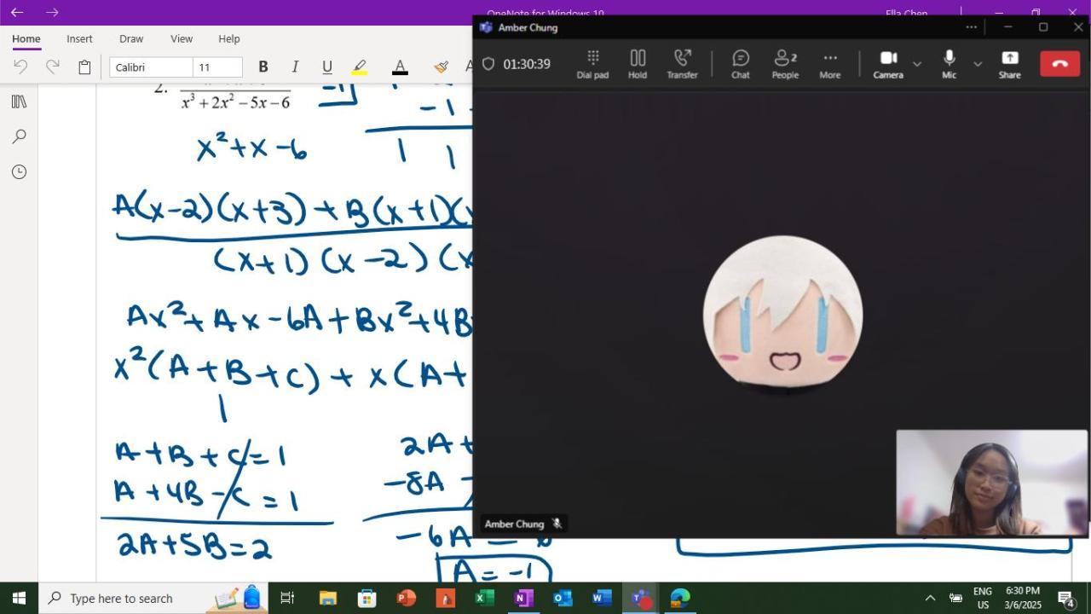Open Task View on the taskbar
1091x614 pixels.
[x=287, y=598]
